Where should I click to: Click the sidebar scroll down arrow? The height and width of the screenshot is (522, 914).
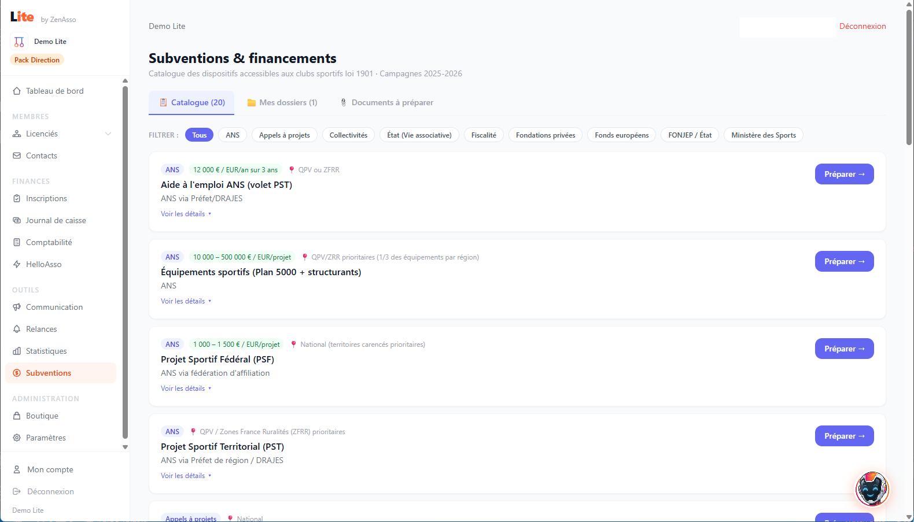[x=125, y=447]
